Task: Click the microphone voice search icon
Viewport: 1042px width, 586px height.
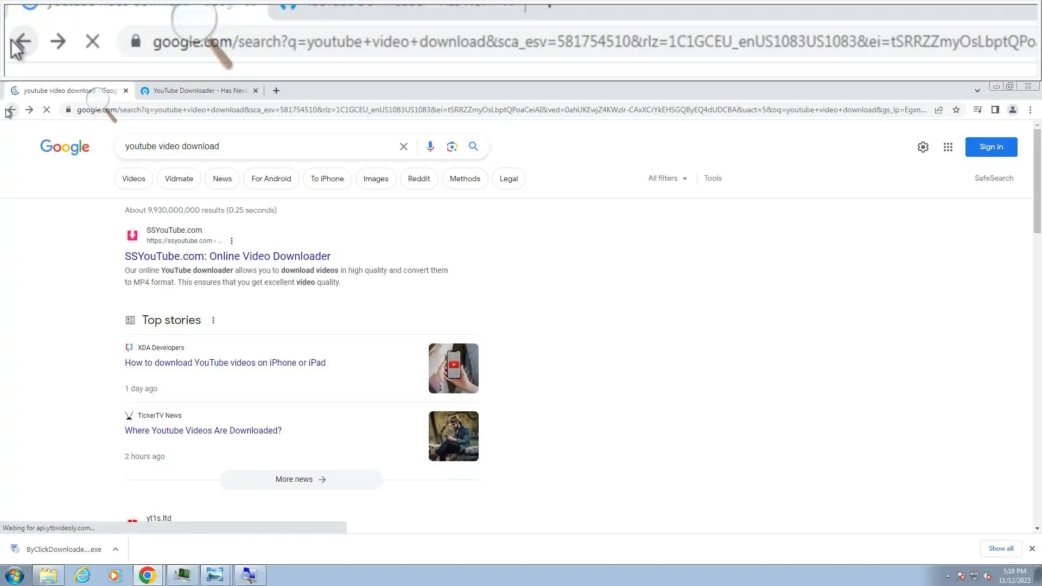Action: (430, 146)
